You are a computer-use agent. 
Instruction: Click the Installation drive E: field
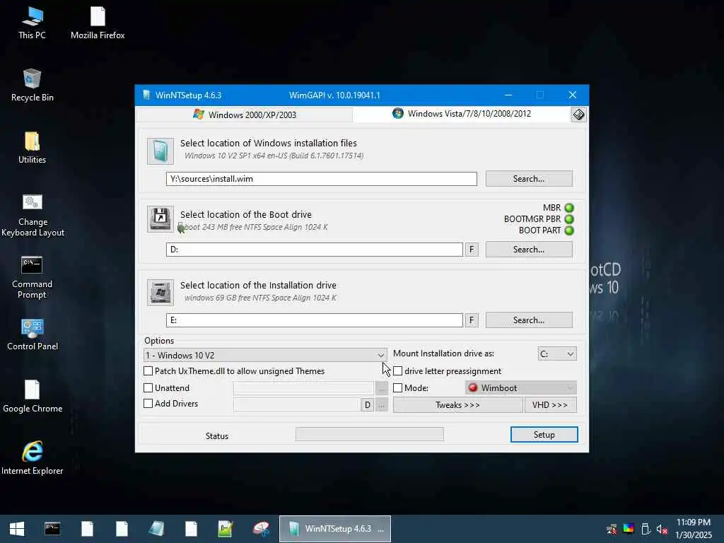[x=315, y=320]
